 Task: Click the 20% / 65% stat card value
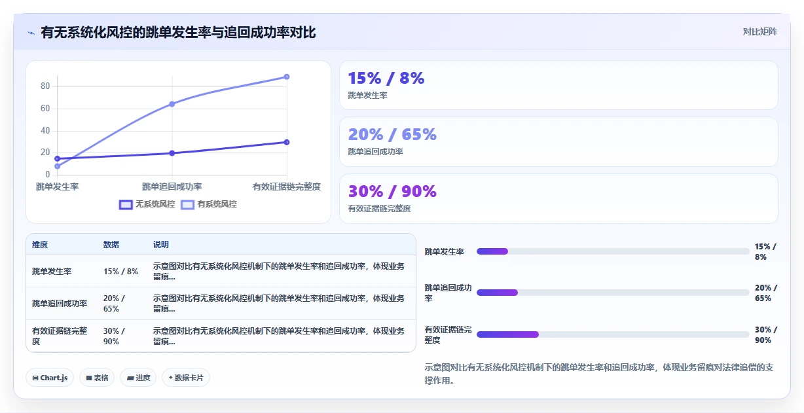pos(392,135)
